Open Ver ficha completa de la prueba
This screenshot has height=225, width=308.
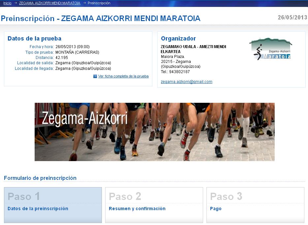pyautogui.click(x=123, y=76)
